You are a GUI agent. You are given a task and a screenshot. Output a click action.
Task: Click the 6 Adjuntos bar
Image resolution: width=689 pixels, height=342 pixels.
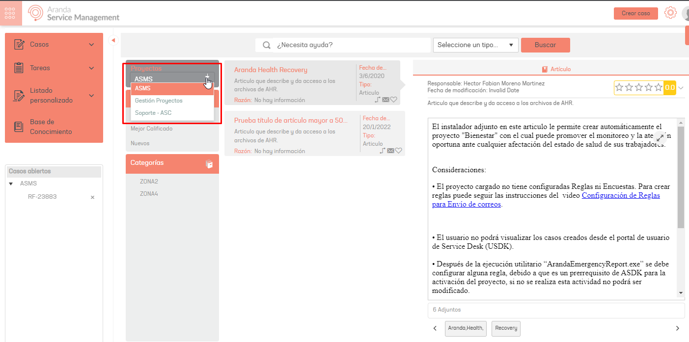pyautogui.click(x=556, y=310)
